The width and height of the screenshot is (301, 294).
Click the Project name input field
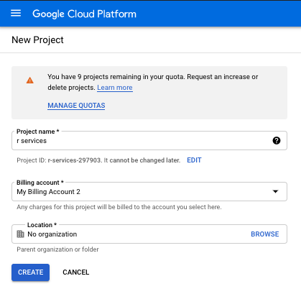[x=149, y=141]
